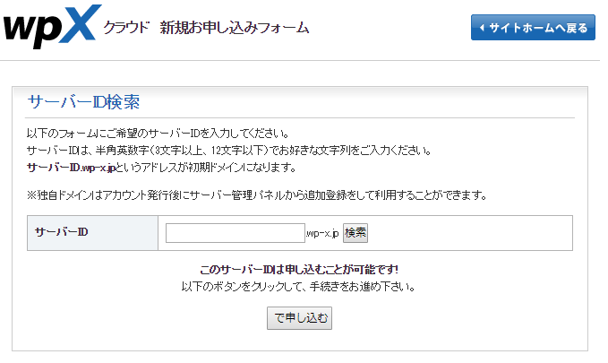The height and width of the screenshot is (363, 608).
Task: Click the 半角英数字 character limit instruction line
Action: click(x=228, y=151)
